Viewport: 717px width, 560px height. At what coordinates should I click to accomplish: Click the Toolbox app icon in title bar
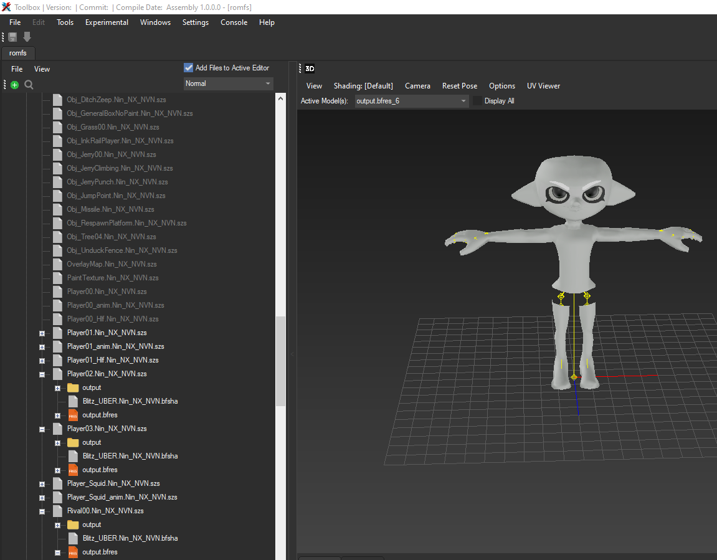[6, 7]
